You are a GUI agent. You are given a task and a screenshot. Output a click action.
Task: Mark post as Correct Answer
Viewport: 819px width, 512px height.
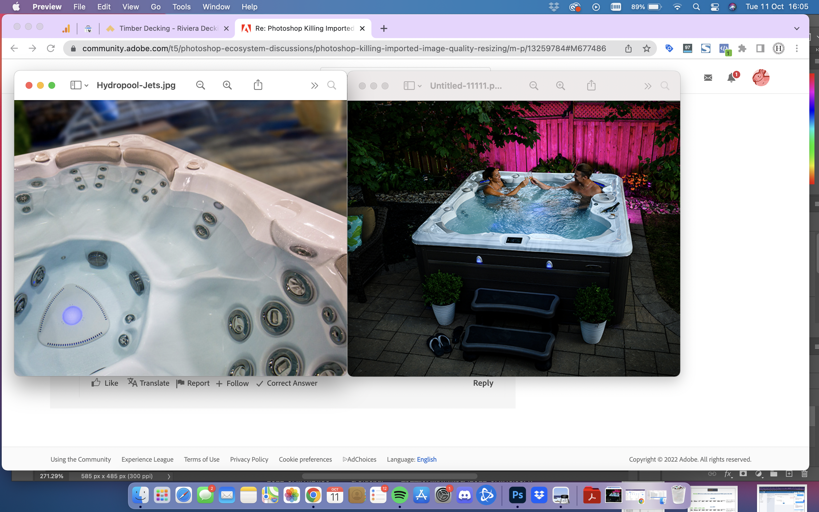287,383
